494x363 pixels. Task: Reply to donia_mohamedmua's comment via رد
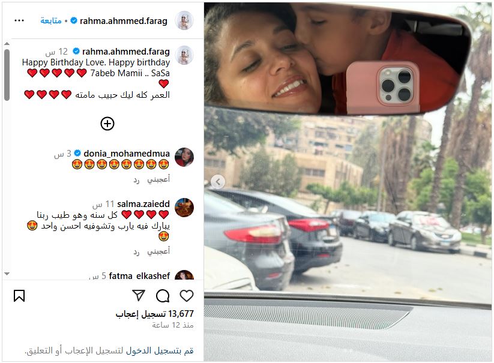pyautogui.click(x=136, y=180)
